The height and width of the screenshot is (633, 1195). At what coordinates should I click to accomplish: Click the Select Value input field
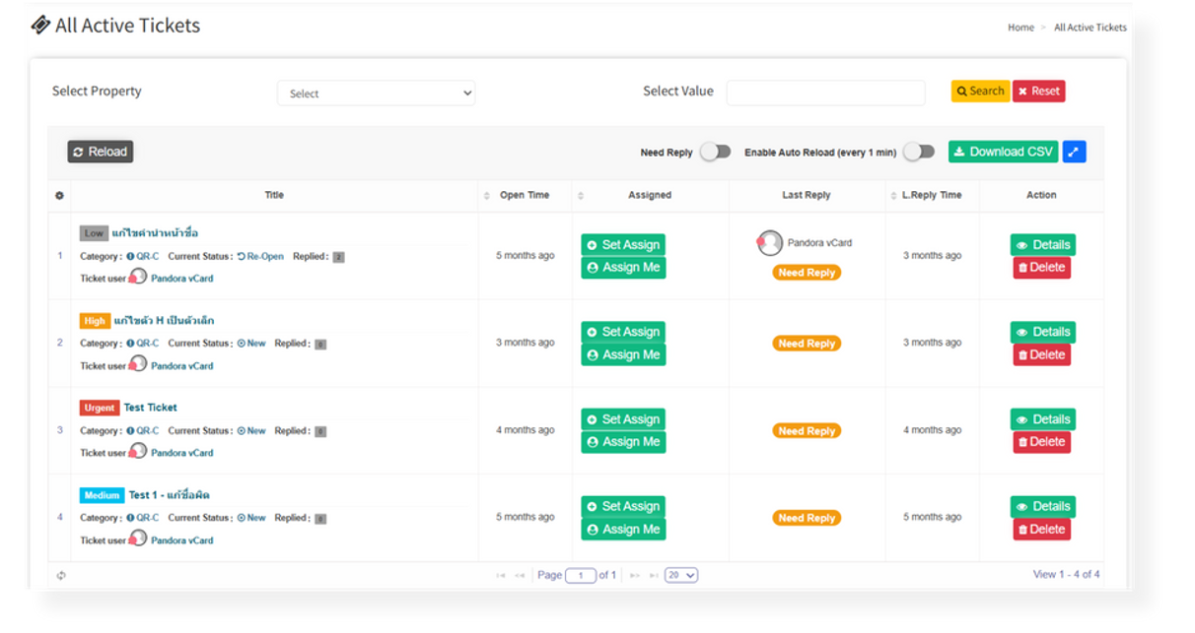coord(826,93)
